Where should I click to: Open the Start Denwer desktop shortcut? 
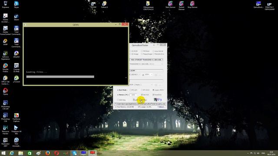[x=170, y=5]
